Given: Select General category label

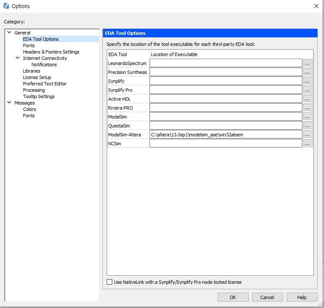Looking at the screenshot, I should click(22, 33).
